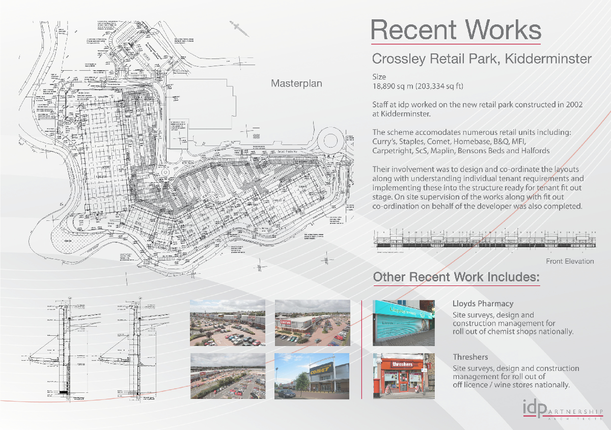Image resolution: width=611 pixels, height=430 pixels.
Task: Click the 'Size' label
Action: tap(379, 77)
